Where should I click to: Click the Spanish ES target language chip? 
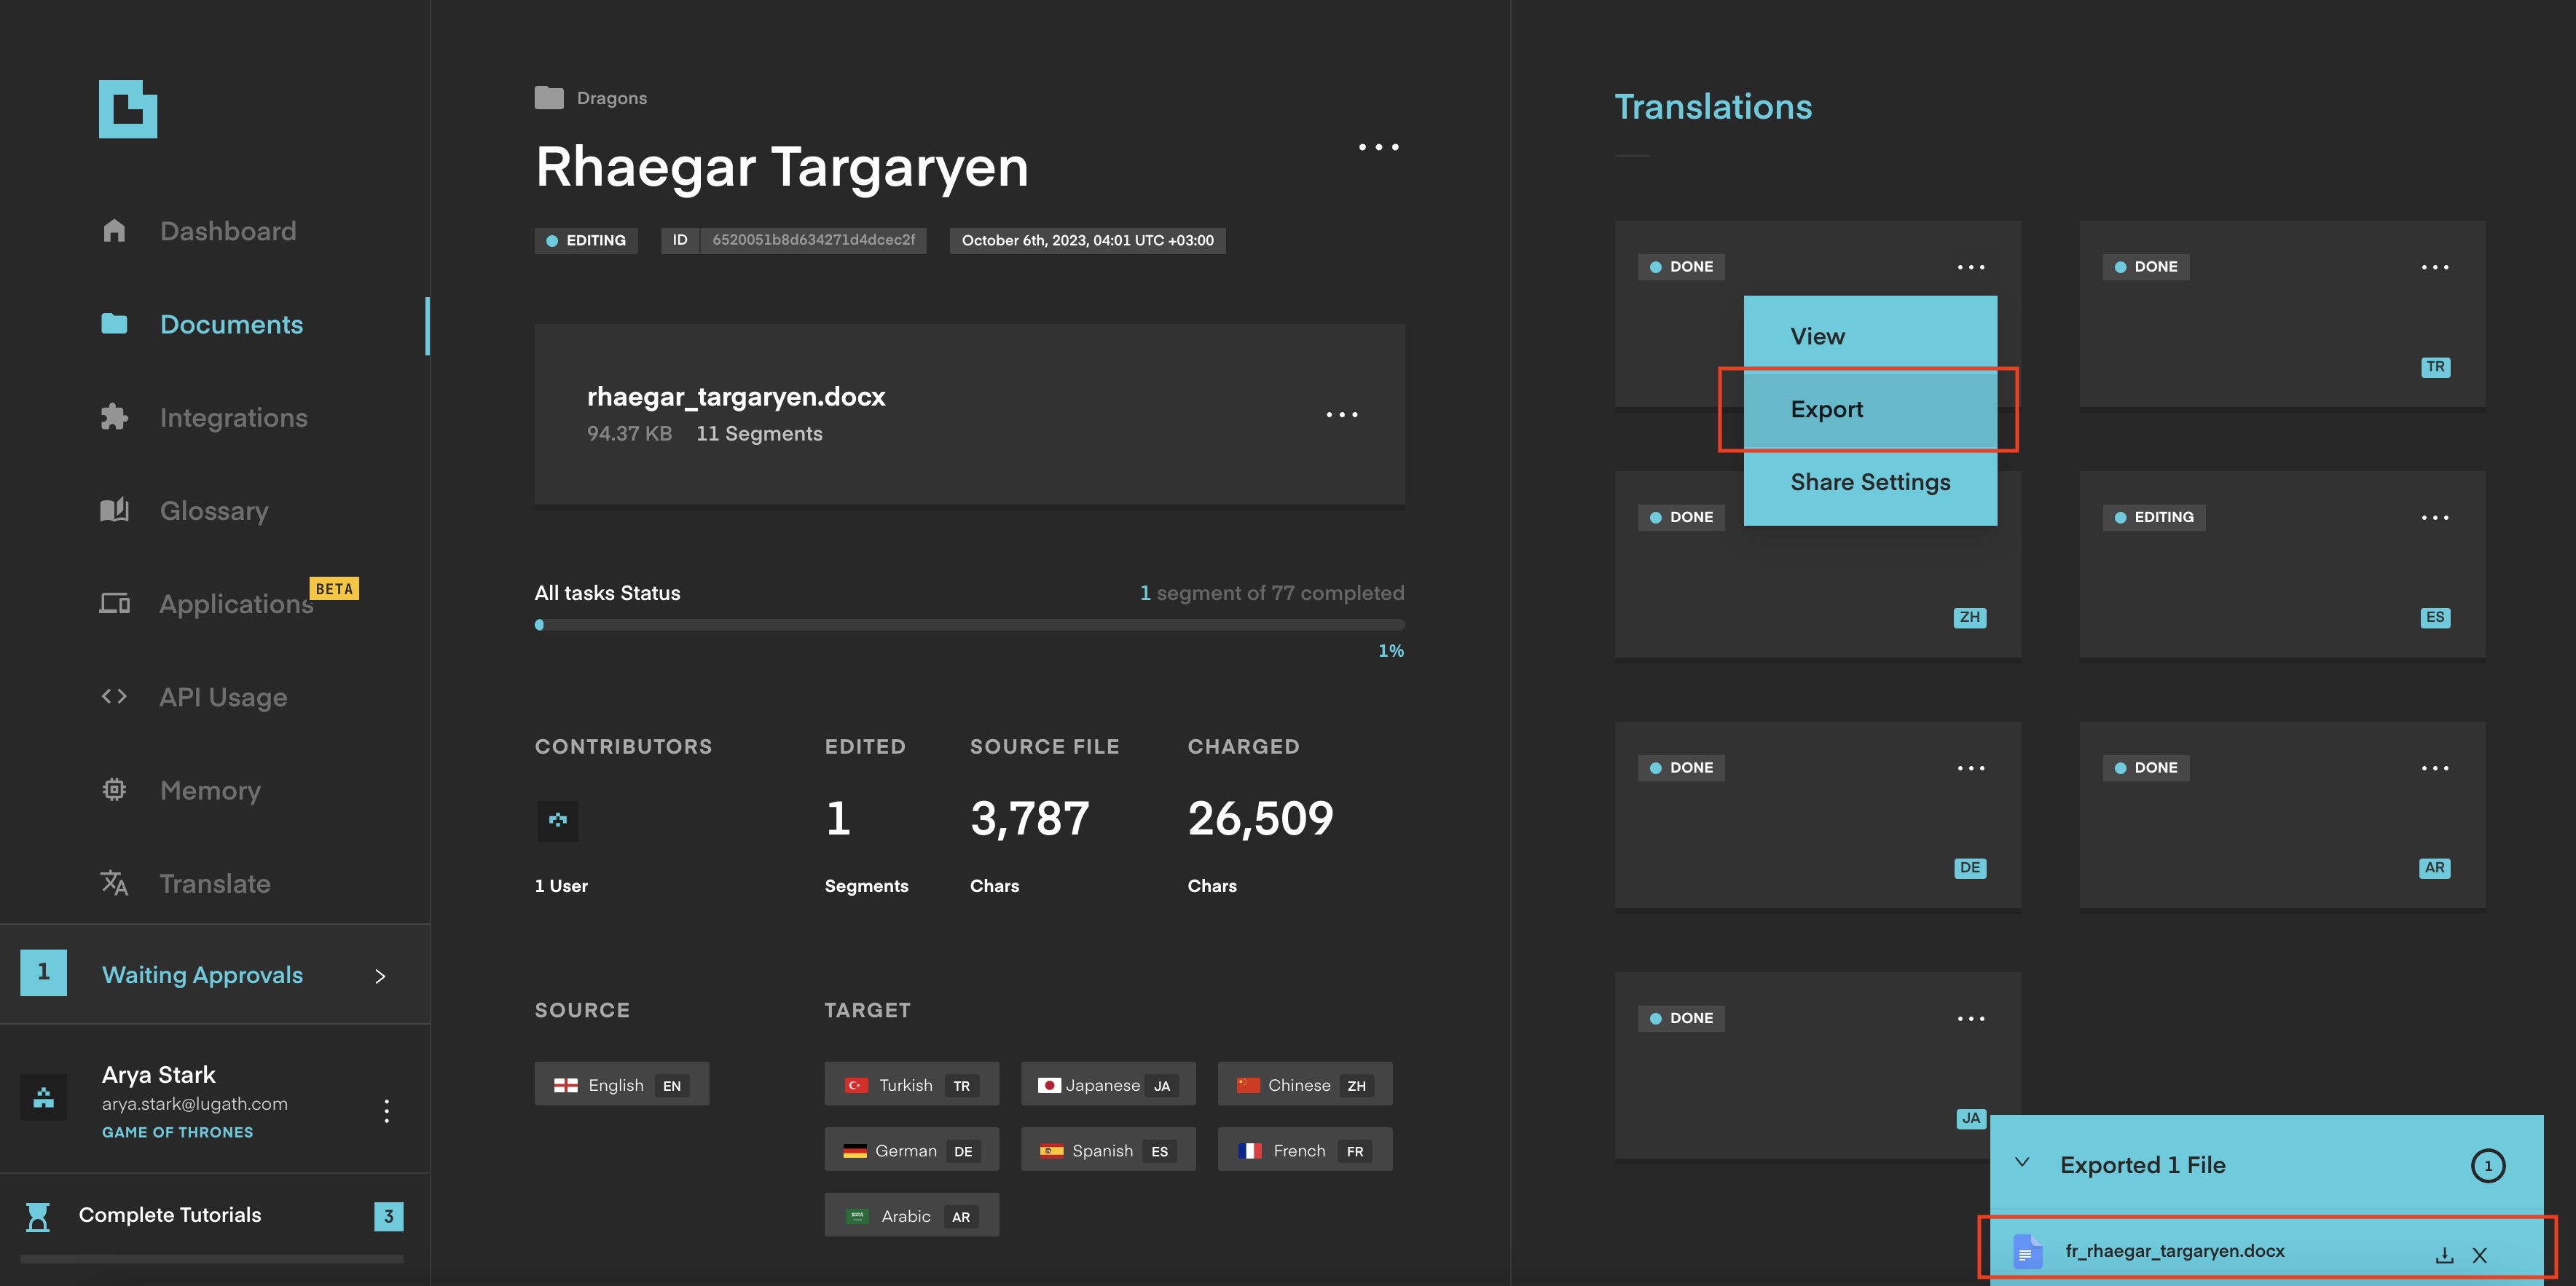point(1108,1150)
